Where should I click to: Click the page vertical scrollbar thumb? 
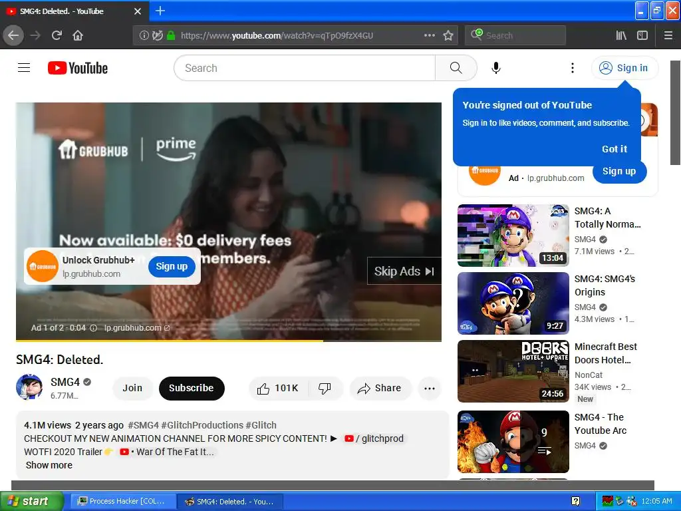[x=675, y=113]
